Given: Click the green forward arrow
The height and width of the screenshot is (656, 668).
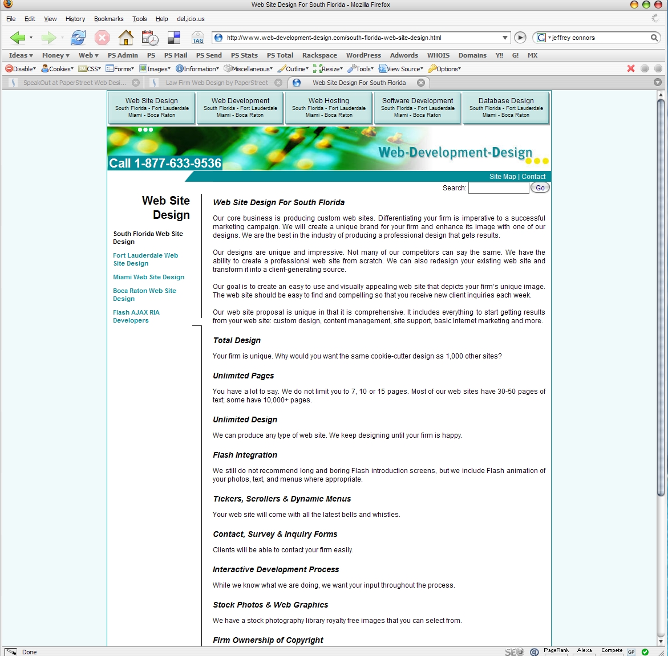Looking at the screenshot, I should pyautogui.click(x=48, y=38).
